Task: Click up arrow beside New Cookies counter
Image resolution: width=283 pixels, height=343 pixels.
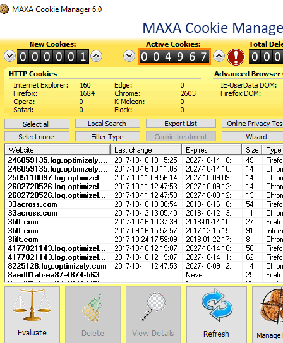Action: click(97, 56)
